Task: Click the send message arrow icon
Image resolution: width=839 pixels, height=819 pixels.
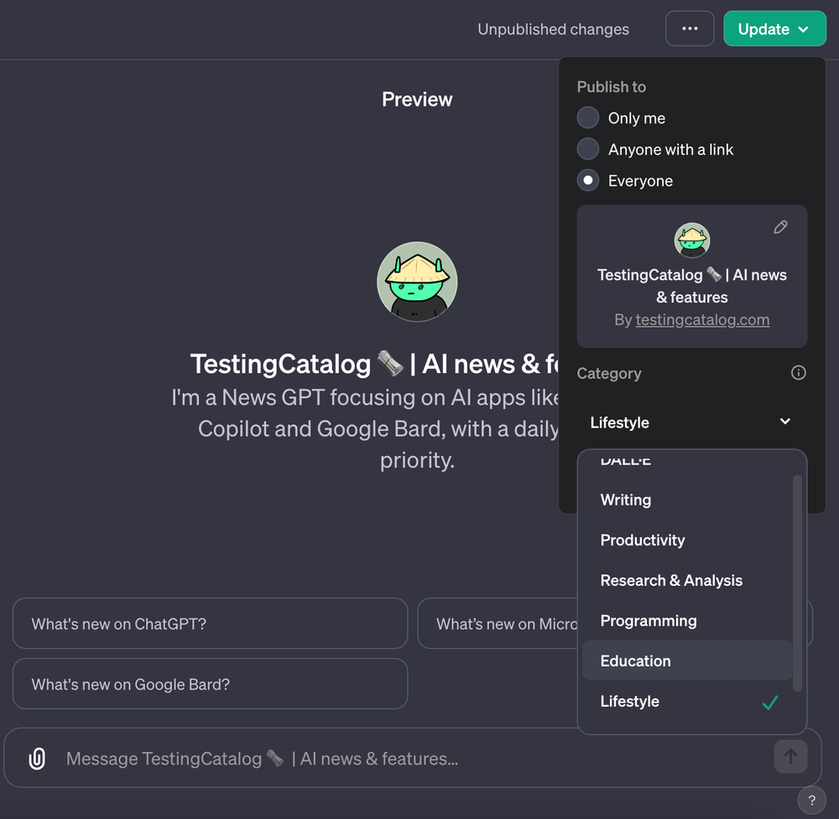Action: click(789, 756)
